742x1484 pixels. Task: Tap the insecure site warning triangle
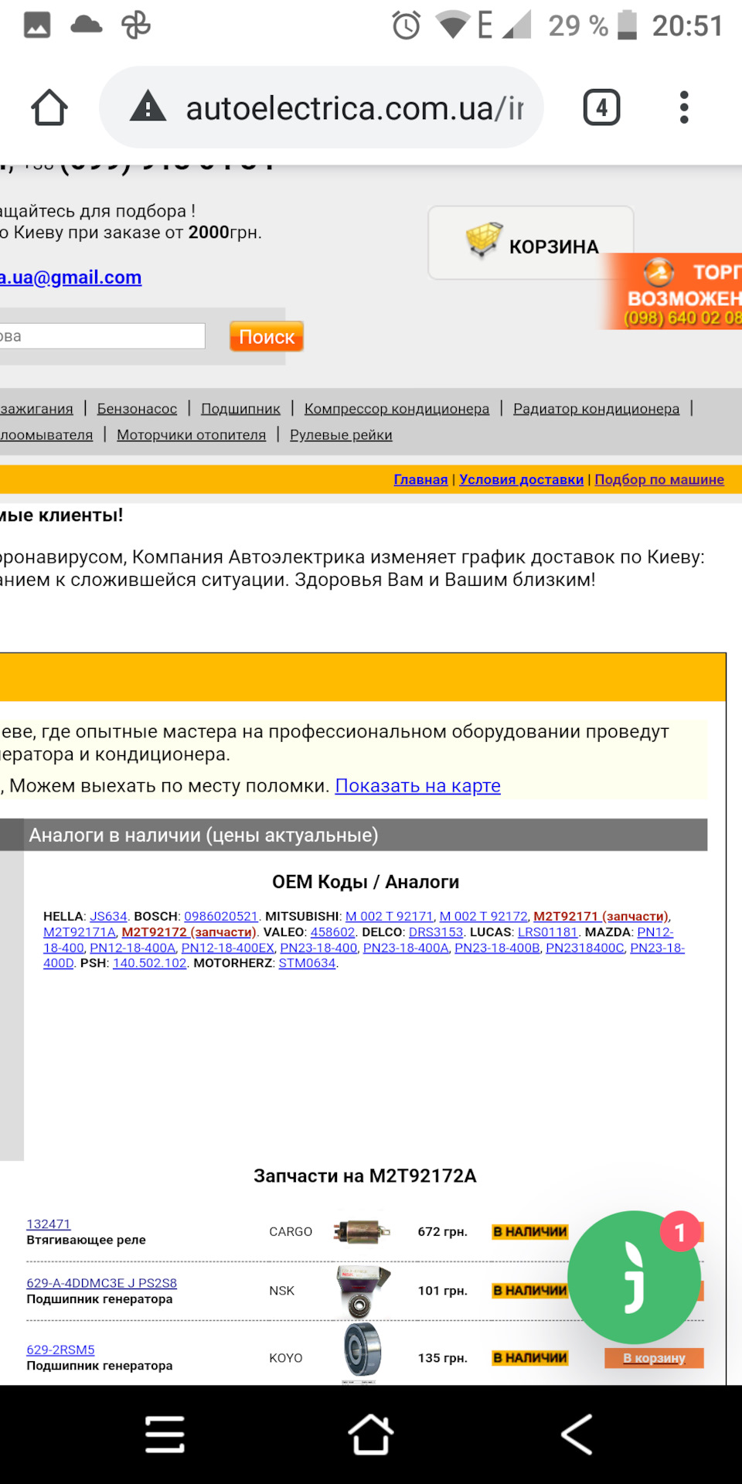tap(148, 107)
